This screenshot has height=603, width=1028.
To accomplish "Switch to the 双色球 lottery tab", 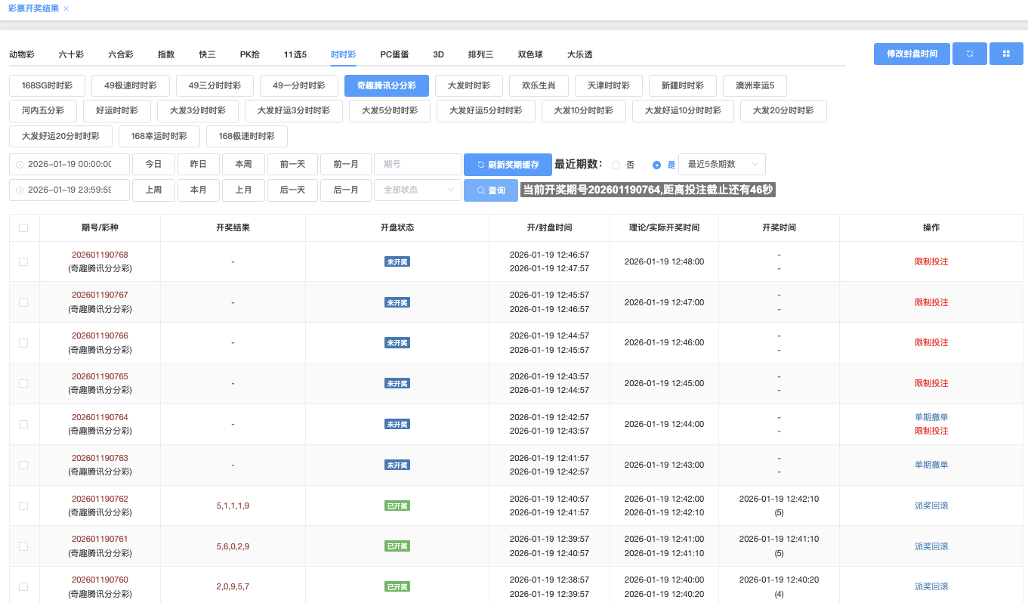I will tap(530, 54).
